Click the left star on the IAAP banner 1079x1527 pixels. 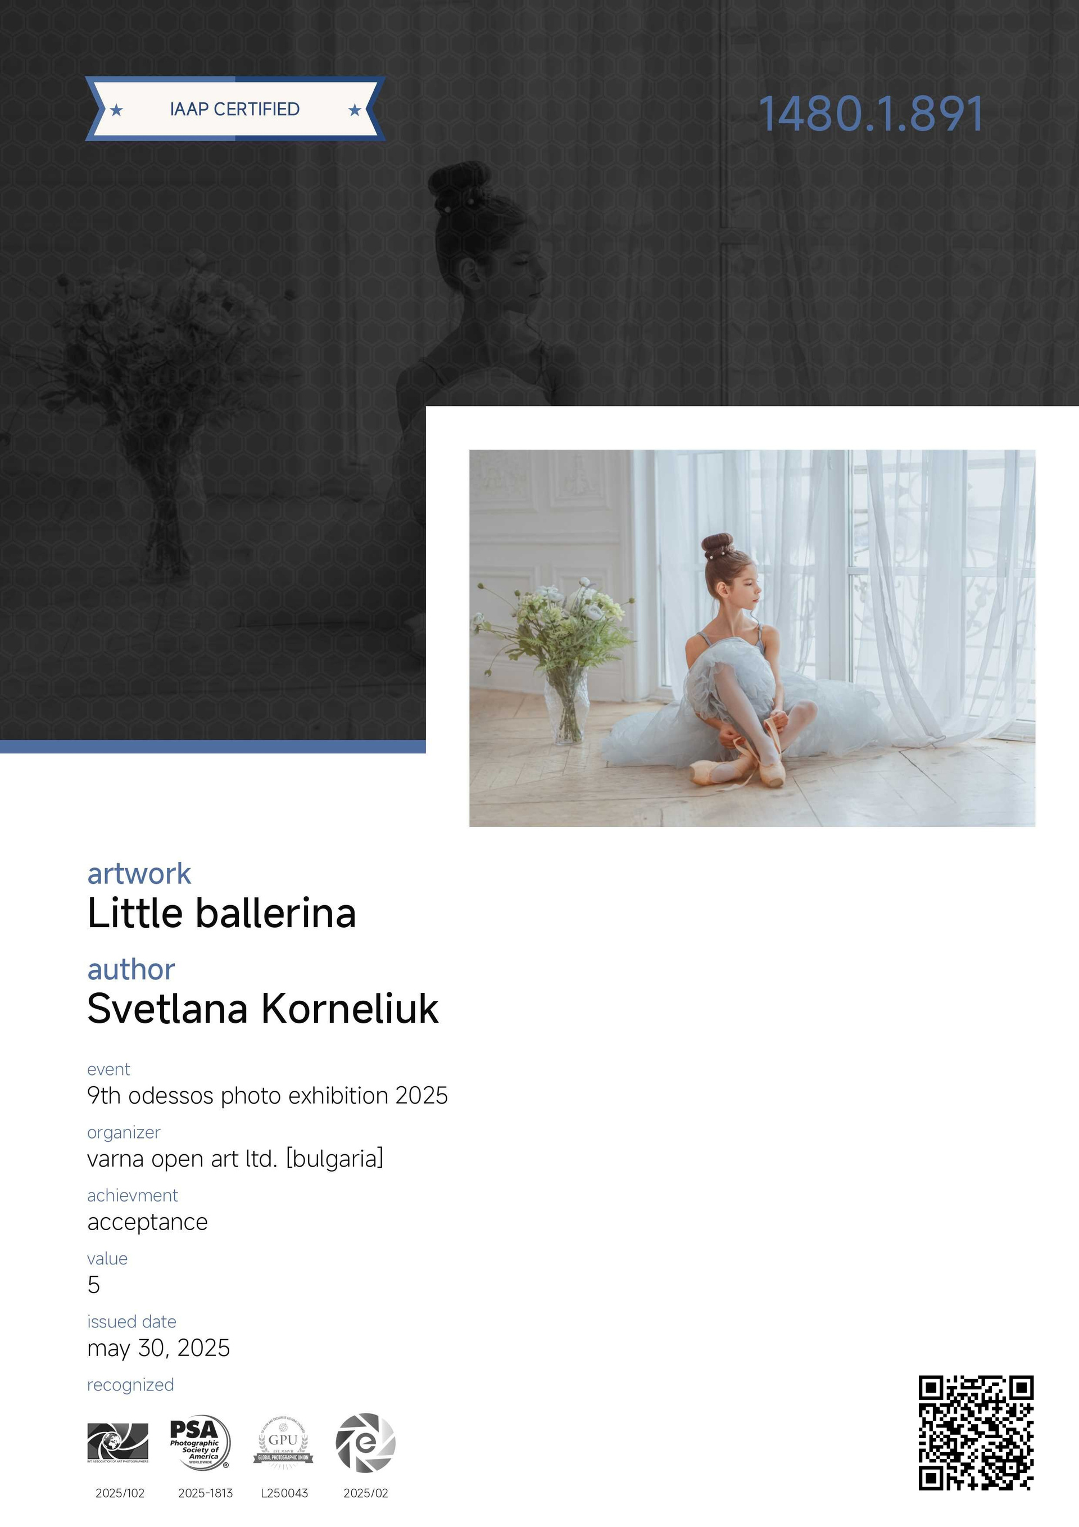(116, 110)
